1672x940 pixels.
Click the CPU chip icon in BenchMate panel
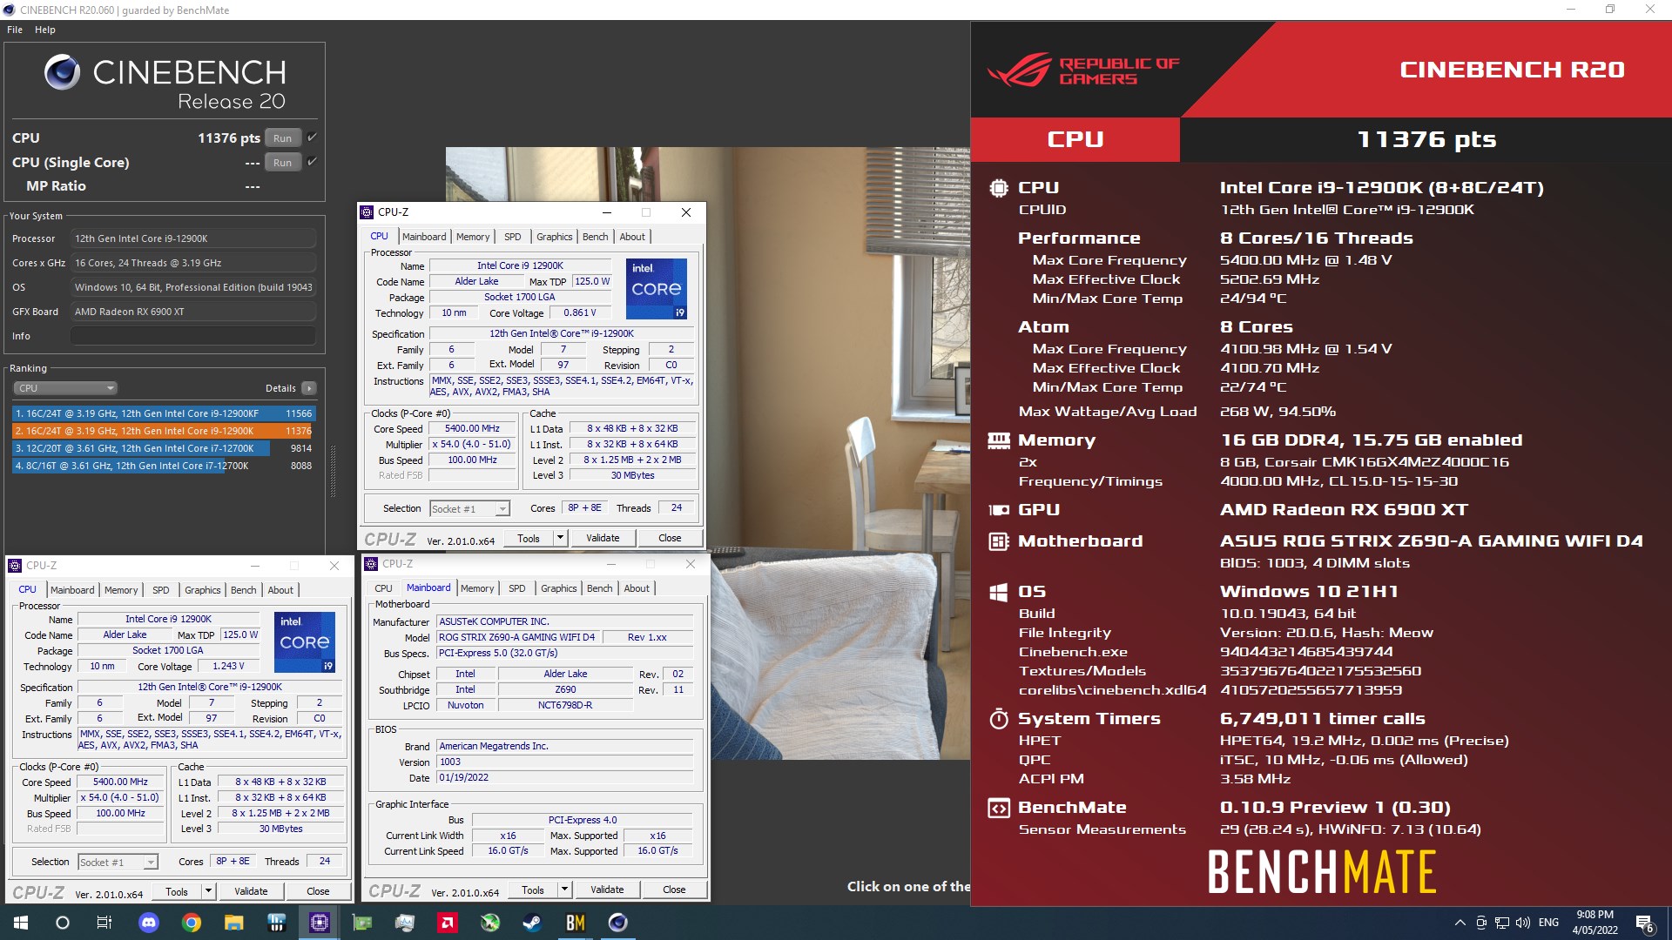[999, 188]
